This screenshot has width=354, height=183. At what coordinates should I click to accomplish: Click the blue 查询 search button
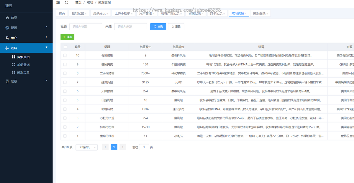(x=158, y=26)
